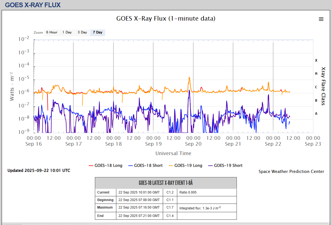The width and height of the screenshot is (332, 225).
Task: Click the GOES X-Ray Flux chart title
Action: click(x=166, y=19)
